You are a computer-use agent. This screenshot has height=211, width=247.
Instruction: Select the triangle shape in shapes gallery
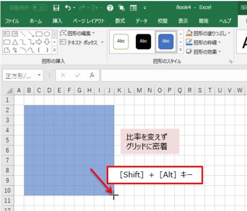pyautogui.click(x=15, y=42)
